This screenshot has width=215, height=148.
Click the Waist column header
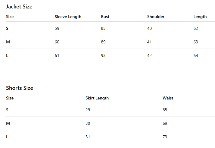point(168,98)
